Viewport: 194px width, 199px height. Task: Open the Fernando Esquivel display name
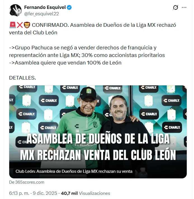pyautogui.click(x=45, y=7)
